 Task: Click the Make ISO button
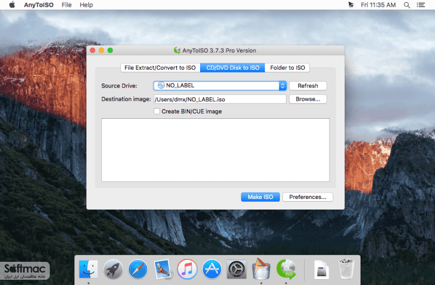(260, 197)
